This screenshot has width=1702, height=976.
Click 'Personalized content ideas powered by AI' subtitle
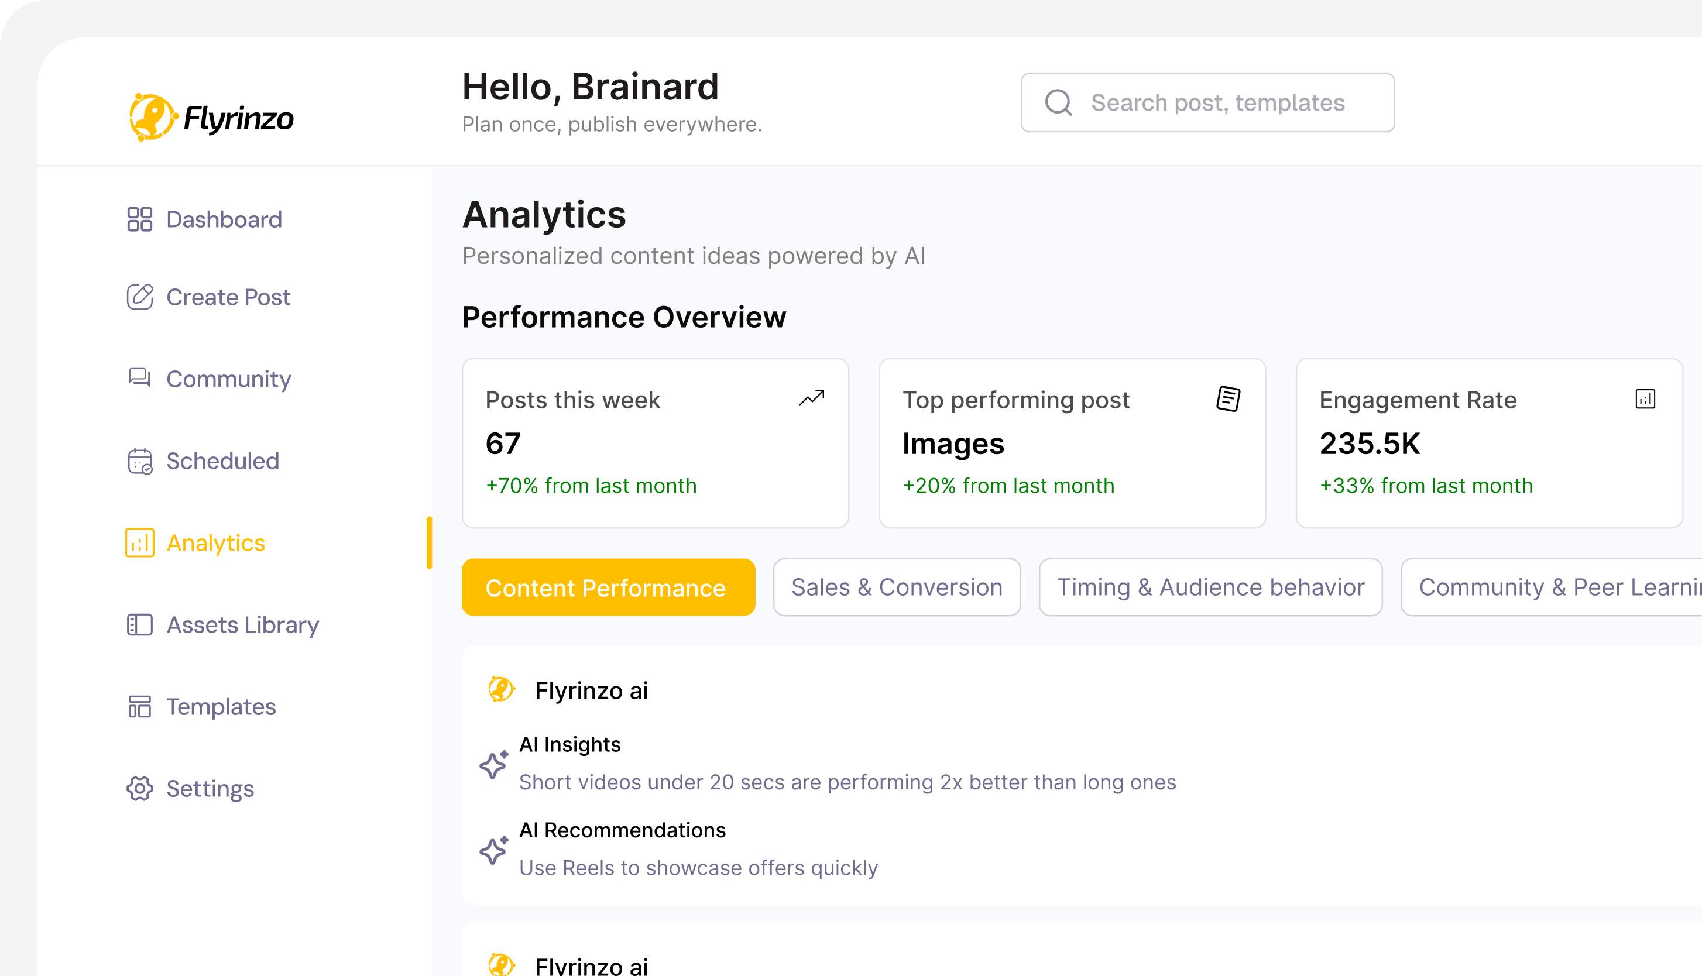[694, 255]
